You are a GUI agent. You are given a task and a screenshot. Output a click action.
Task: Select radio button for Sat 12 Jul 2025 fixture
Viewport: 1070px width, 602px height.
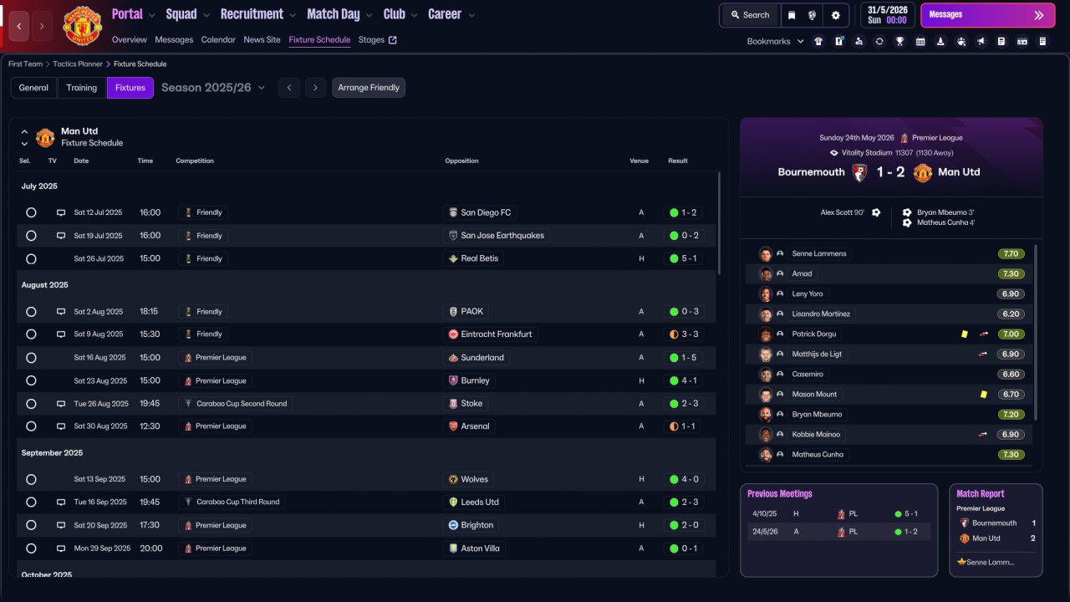click(31, 212)
